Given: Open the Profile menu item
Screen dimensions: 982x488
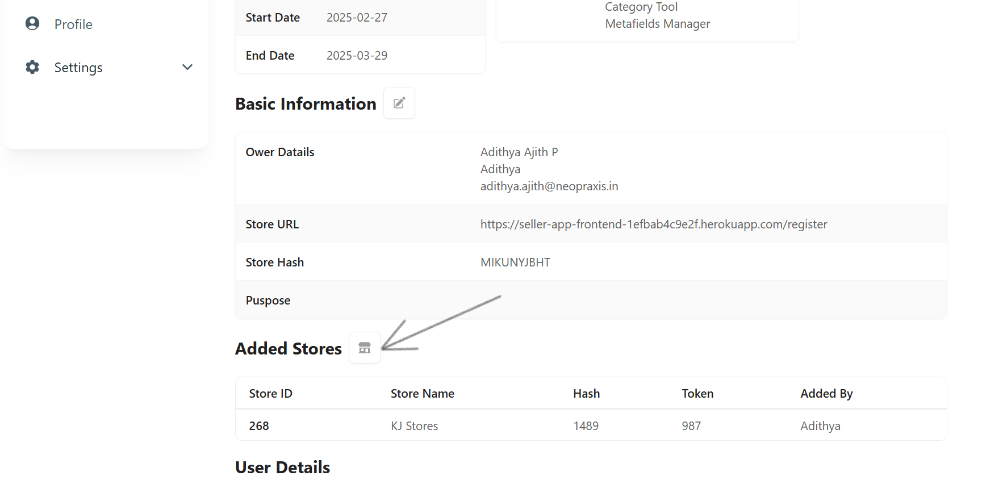Looking at the screenshot, I should [73, 24].
